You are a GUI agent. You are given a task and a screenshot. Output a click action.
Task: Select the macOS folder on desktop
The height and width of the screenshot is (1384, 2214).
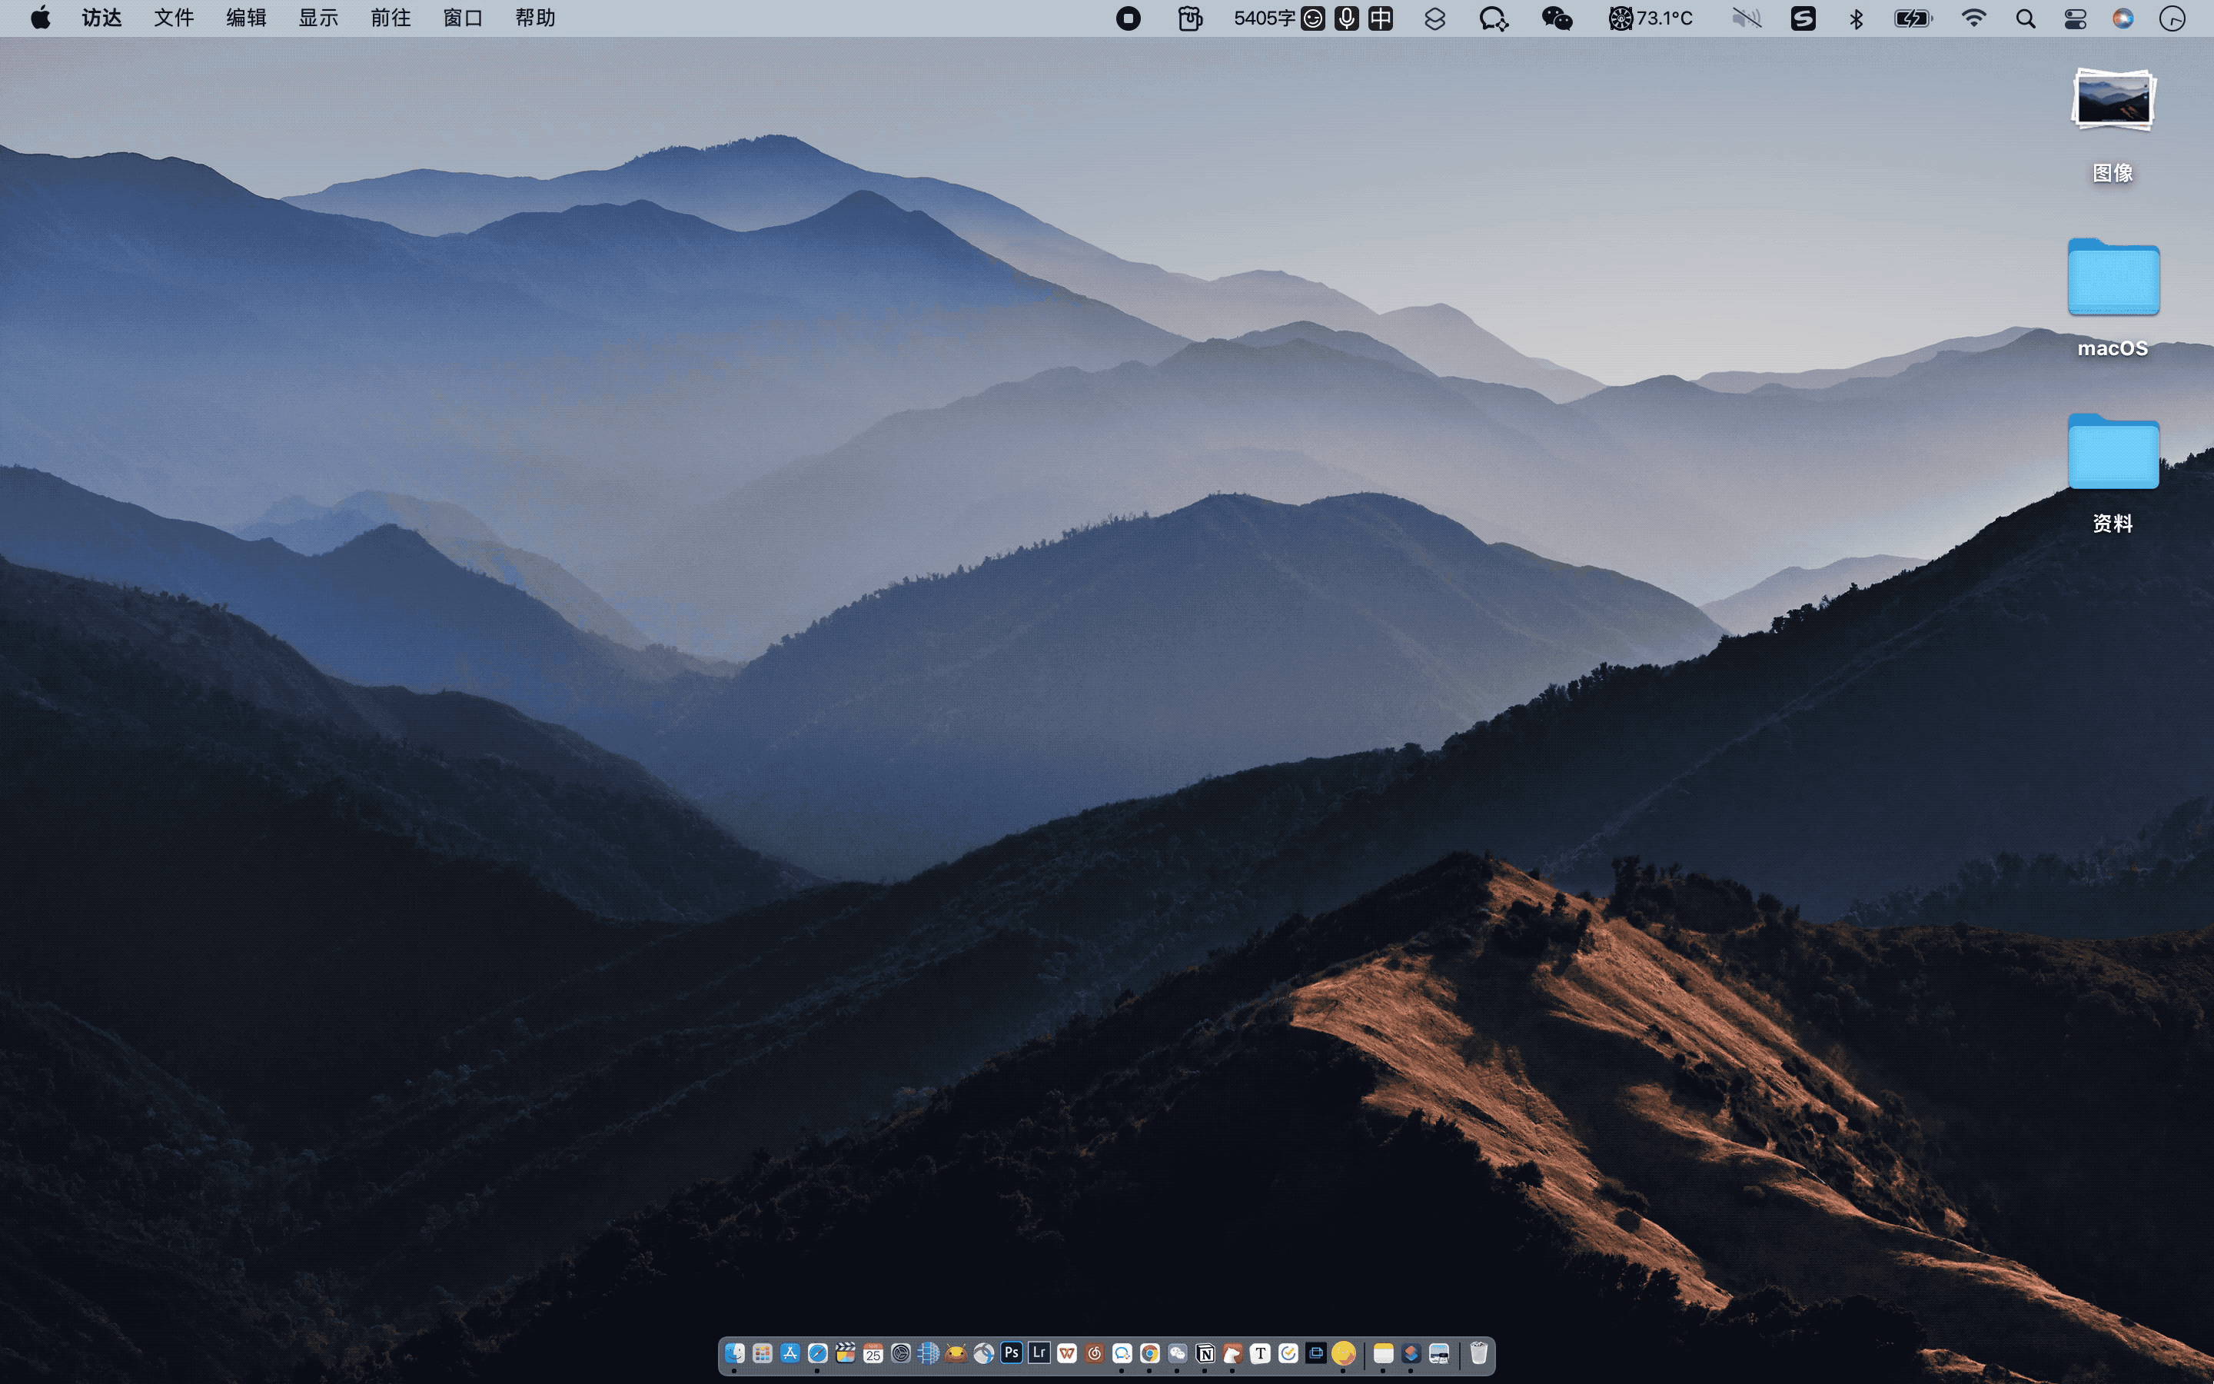coord(2113,278)
